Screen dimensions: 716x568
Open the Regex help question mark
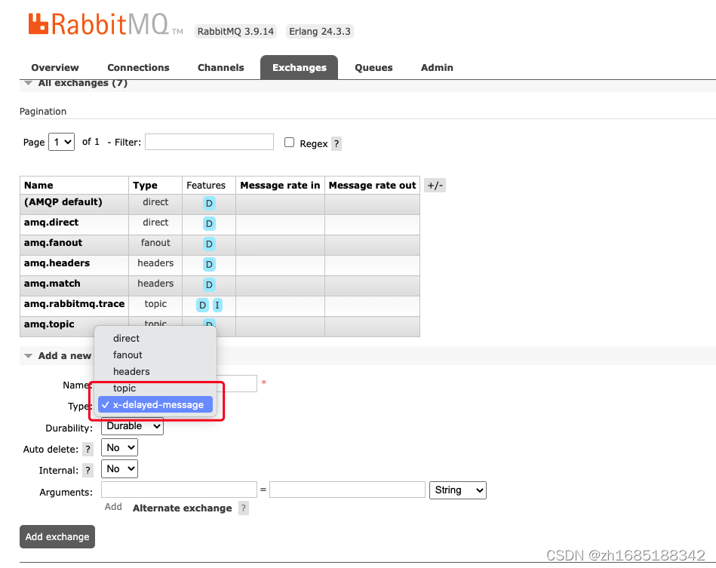tap(336, 144)
